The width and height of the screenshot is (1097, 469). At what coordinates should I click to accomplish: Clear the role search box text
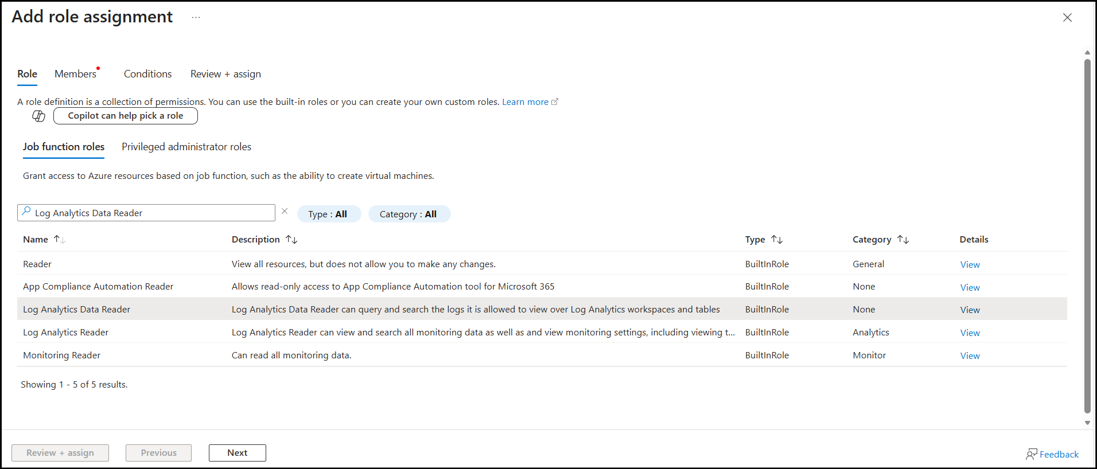(285, 212)
